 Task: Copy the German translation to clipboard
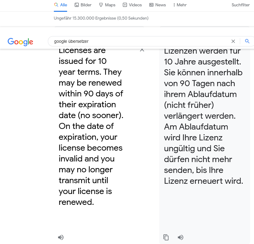coord(166,237)
